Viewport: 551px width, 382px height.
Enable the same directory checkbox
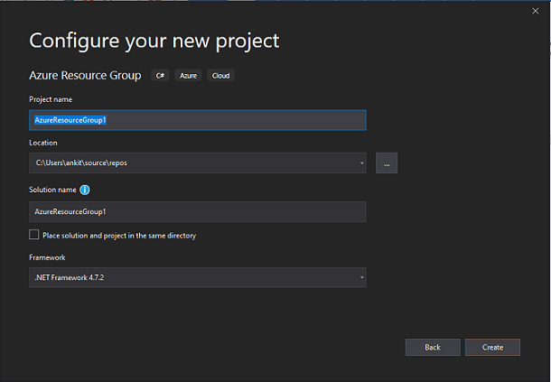coord(34,235)
